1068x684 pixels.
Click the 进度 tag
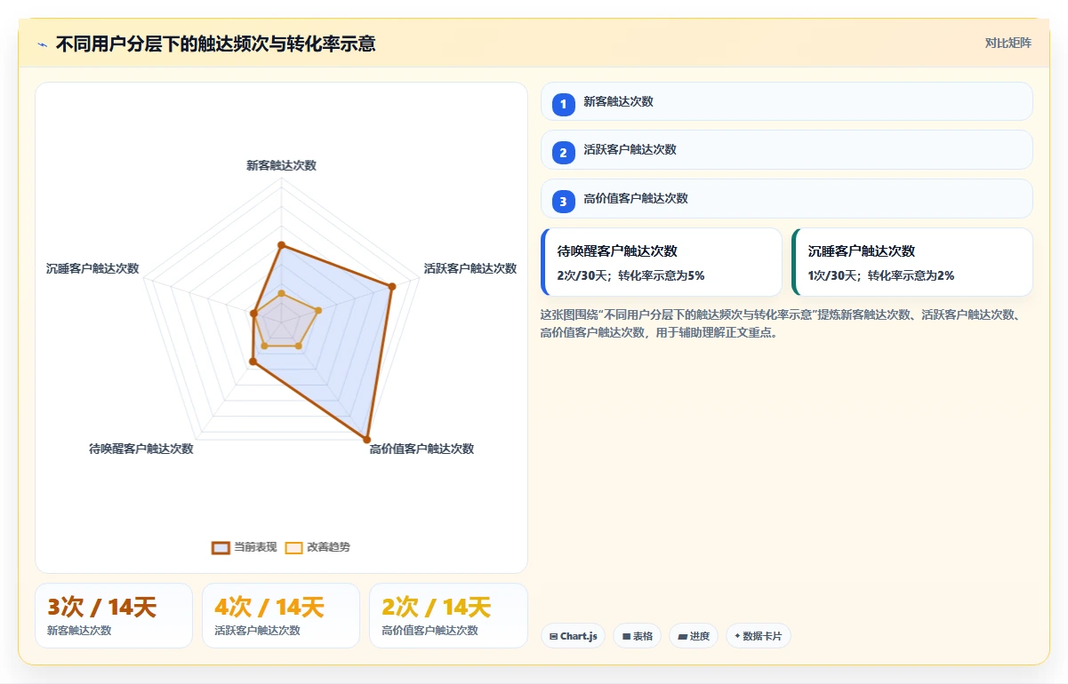pos(694,636)
